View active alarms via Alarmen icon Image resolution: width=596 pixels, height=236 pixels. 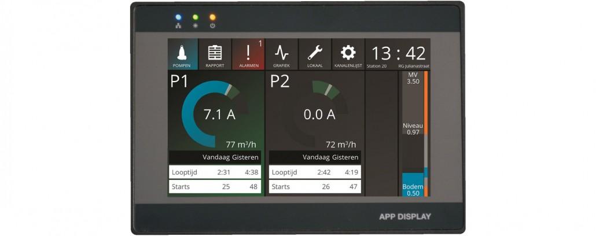[x=248, y=54]
